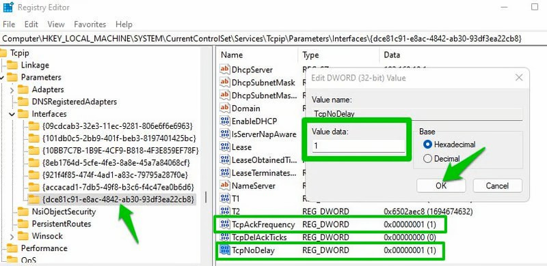
Task: Select the TcpDelAckTicks value icon
Action: 224,237
